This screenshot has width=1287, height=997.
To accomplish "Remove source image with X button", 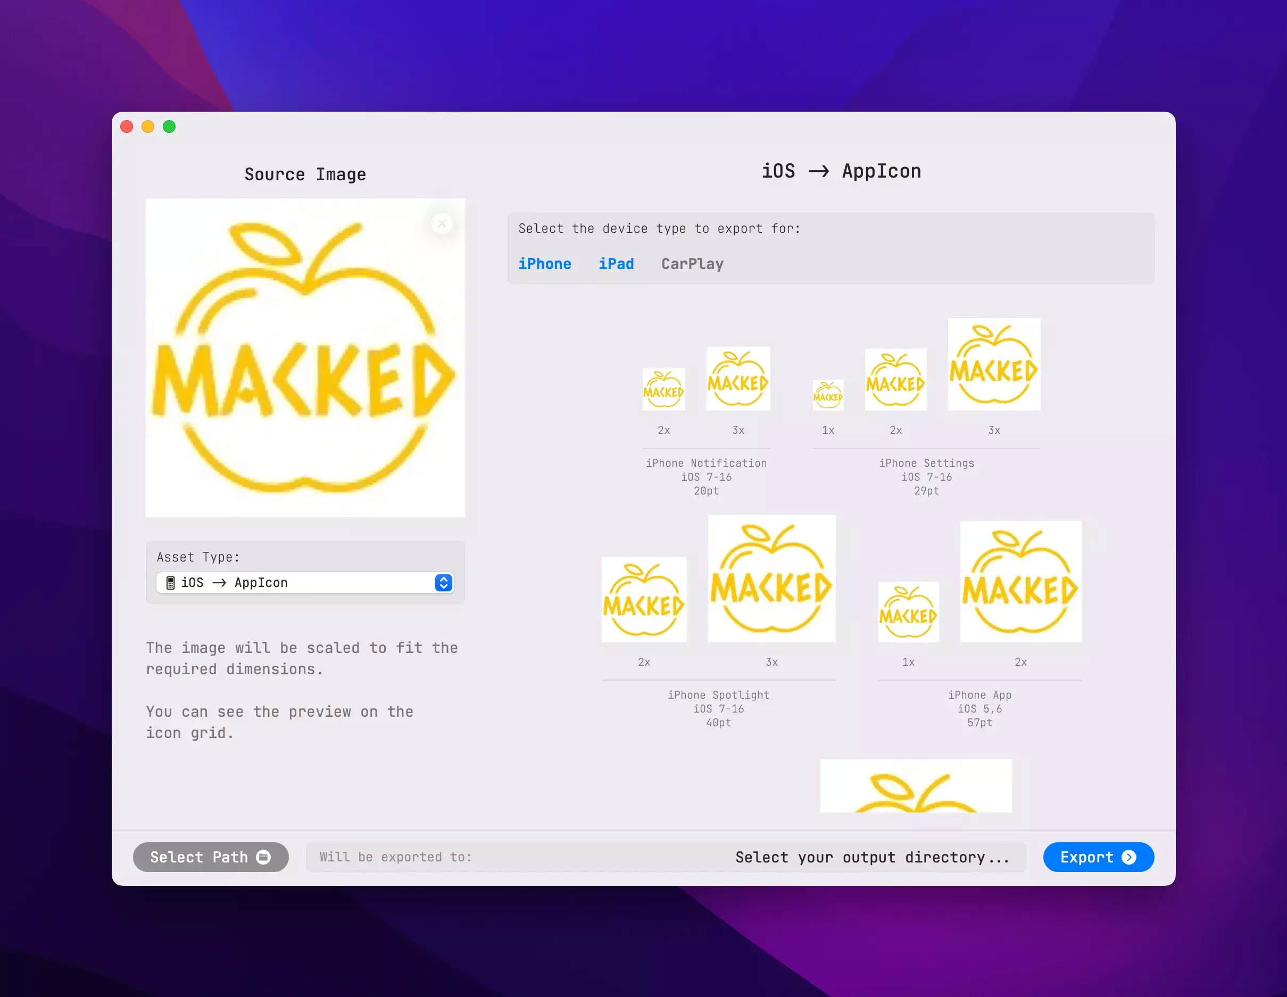I will tap(442, 224).
